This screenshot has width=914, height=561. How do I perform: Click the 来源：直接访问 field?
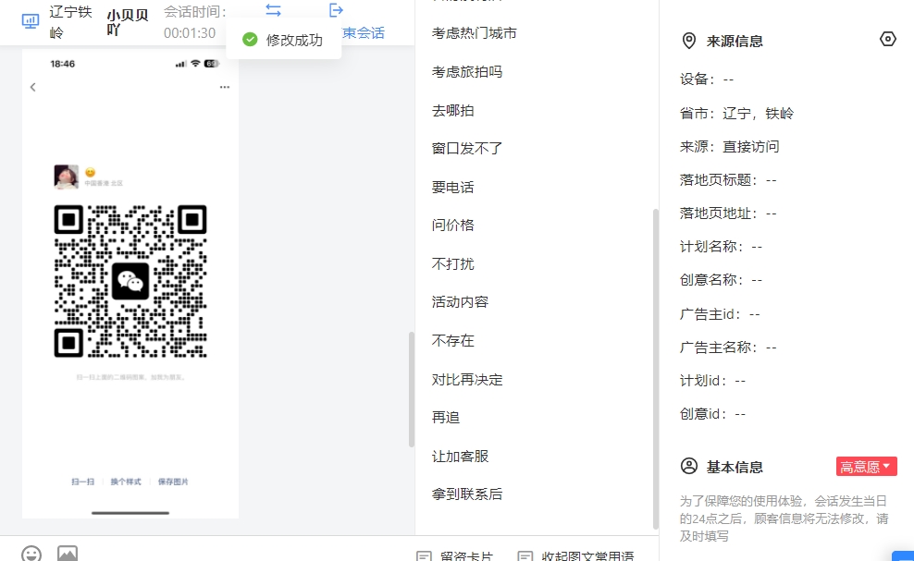[x=729, y=146]
